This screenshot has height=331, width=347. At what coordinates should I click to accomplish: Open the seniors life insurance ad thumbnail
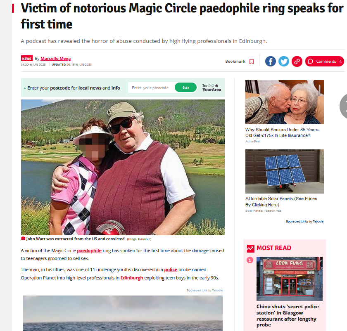tap(284, 102)
